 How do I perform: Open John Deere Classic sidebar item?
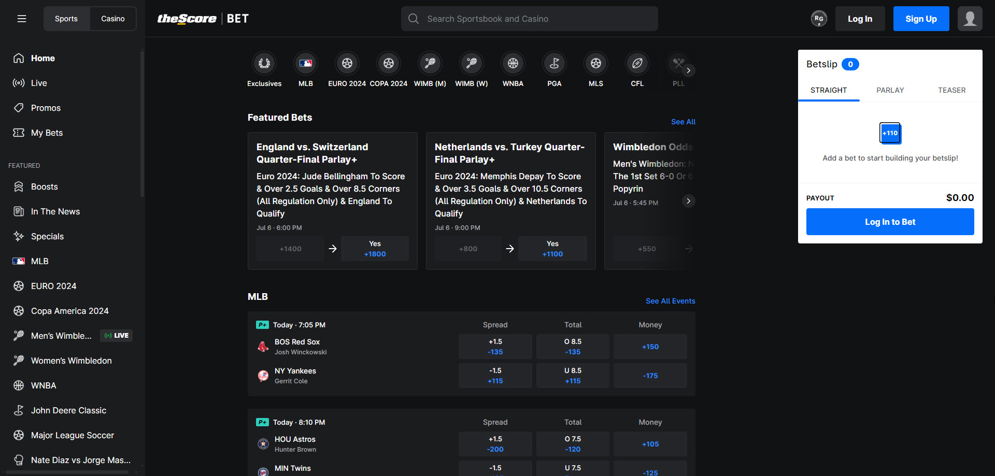click(x=70, y=410)
